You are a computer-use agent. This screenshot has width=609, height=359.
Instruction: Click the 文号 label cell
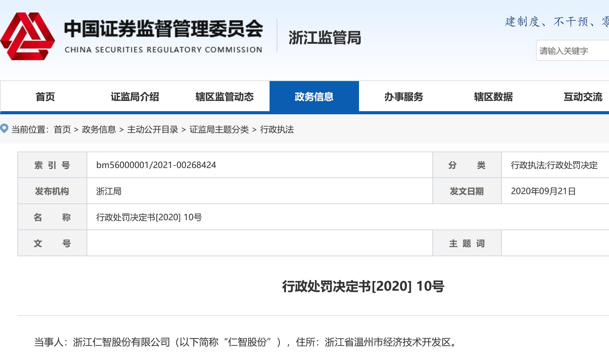pyautogui.click(x=52, y=243)
